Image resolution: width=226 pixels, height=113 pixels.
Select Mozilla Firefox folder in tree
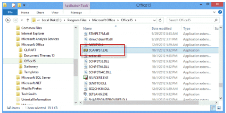point(32,89)
